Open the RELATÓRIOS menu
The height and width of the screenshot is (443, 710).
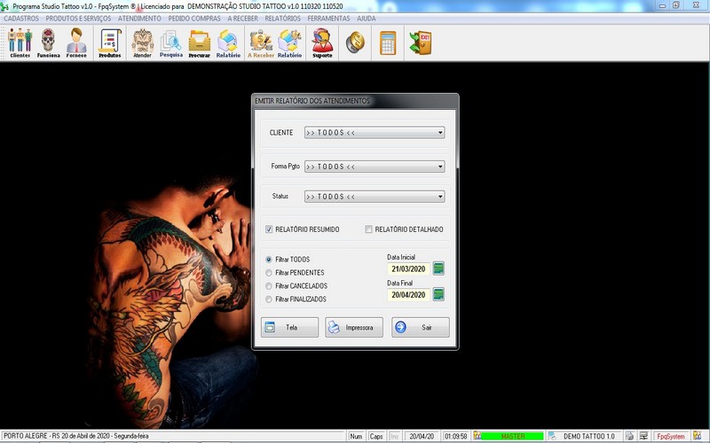282,19
